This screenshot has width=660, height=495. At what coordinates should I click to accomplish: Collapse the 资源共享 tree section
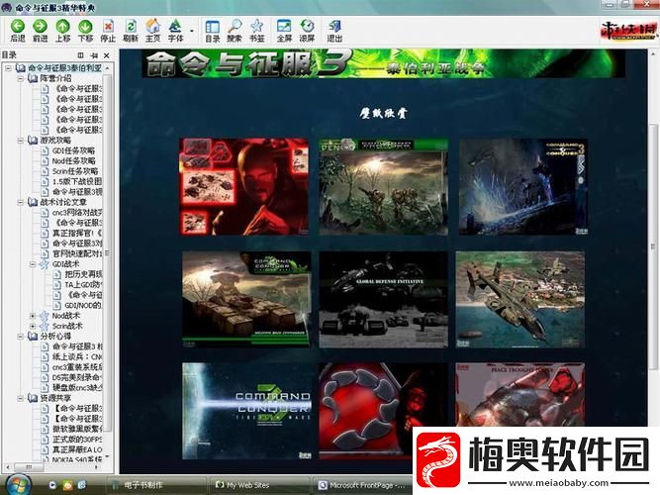20,398
